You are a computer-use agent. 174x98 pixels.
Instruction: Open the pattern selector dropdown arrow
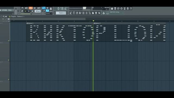click(67, 13)
